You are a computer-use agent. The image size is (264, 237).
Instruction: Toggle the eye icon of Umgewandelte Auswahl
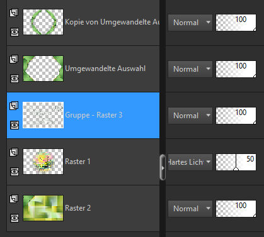tap(14, 79)
